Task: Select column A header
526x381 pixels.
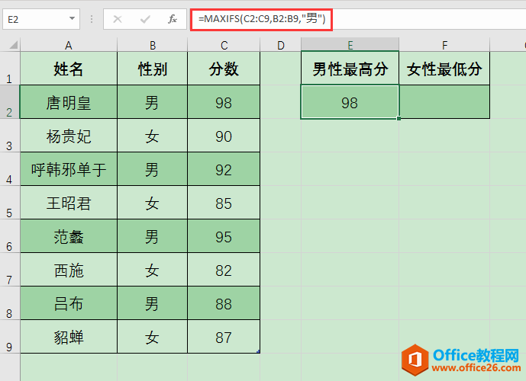Action: tap(69, 45)
